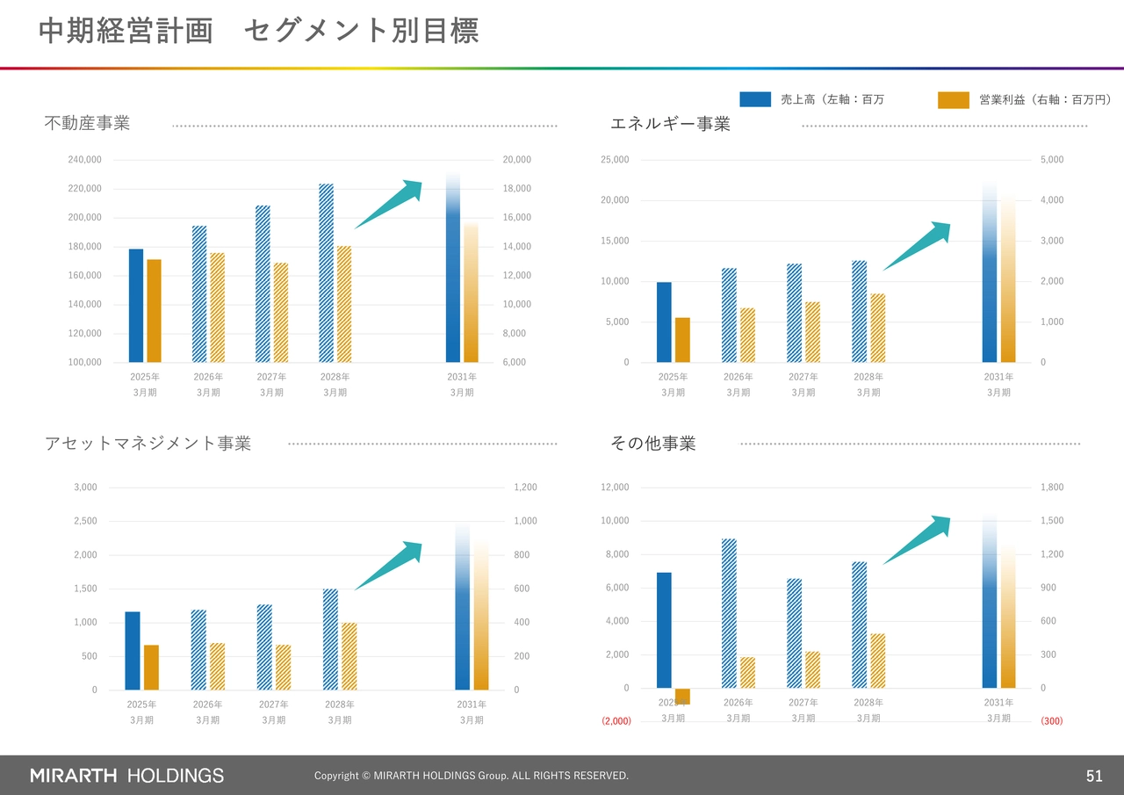The image size is (1124, 795).
Task: Click the 2028年3月期 hatched blue bar in その他事業
Action: point(860,625)
